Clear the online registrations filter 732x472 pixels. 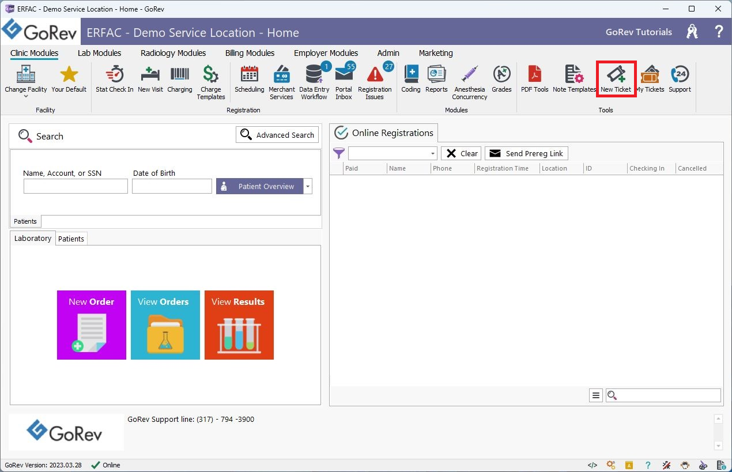pyautogui.click(x=461, y=153)
